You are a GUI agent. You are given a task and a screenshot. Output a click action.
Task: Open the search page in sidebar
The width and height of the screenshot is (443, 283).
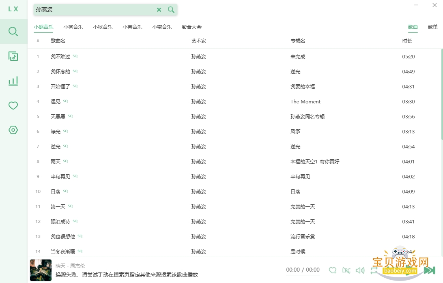coord(13,31)
